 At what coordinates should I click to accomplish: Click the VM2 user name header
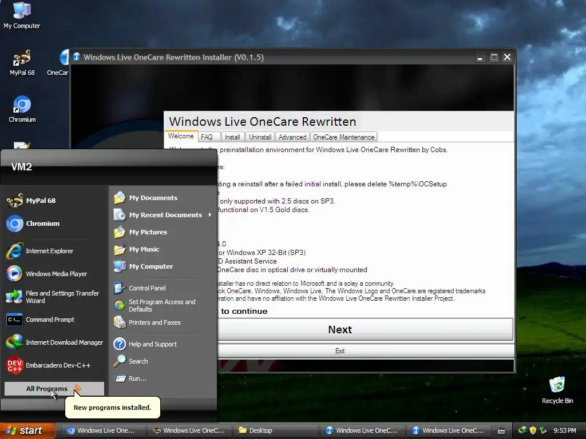[22, 167]
